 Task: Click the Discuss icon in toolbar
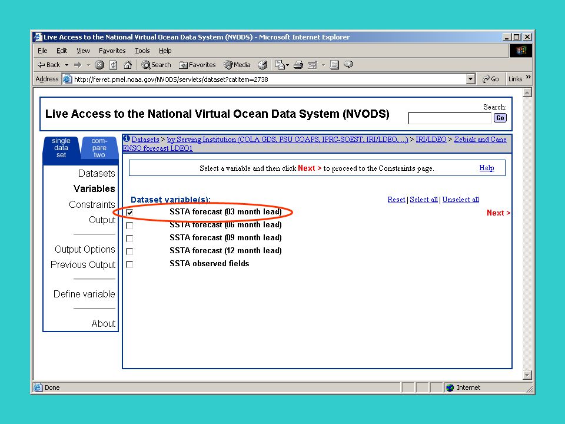pos(334,65)
